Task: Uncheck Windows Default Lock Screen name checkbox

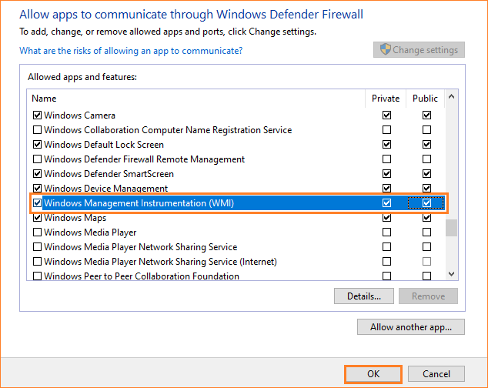Action: tap(38, 145)
